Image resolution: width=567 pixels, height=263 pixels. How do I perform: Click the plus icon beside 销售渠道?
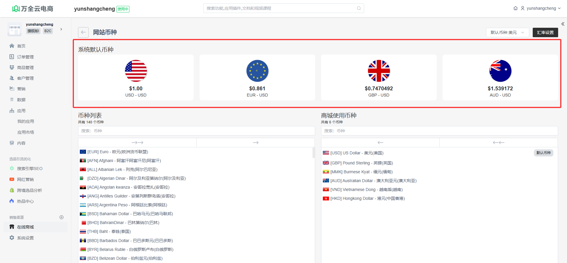coord(61,217)
